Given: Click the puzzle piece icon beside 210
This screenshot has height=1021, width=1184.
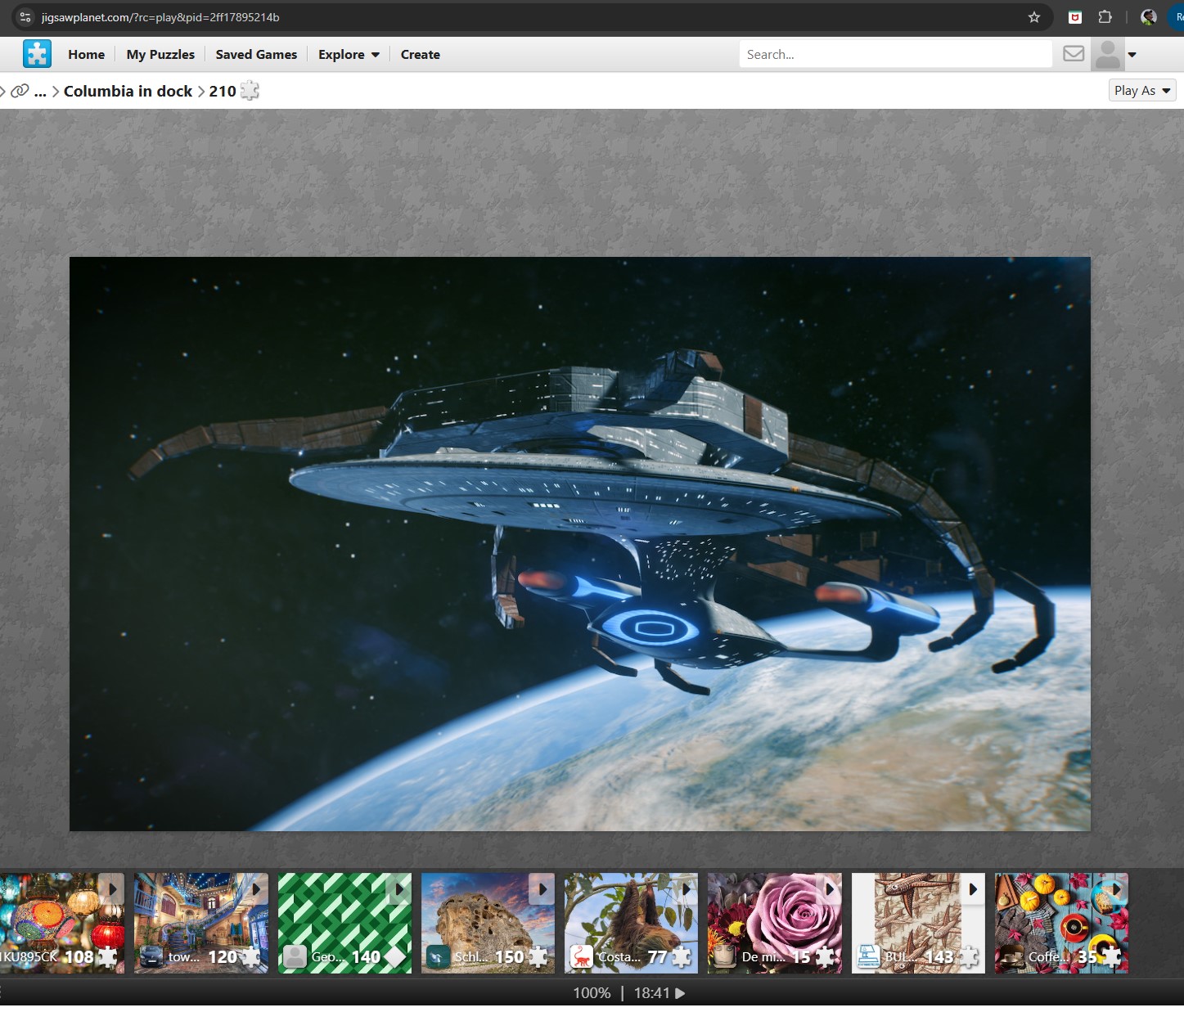Looking at the screenshot, I should (250, 90).
